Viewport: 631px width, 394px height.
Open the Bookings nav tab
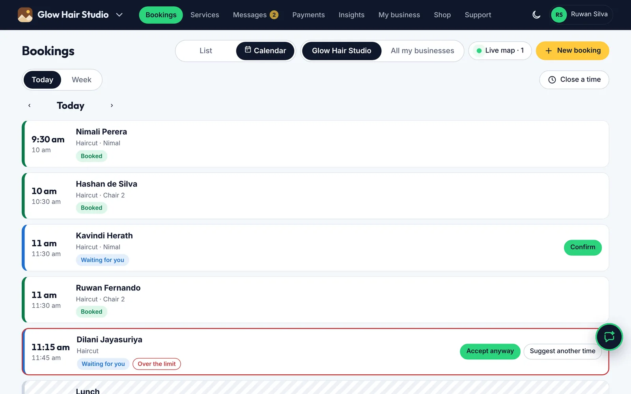[161, 15]
